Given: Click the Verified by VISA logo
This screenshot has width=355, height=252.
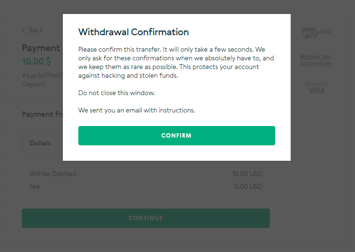Looking at the screenshot, I should click(316, 87).
